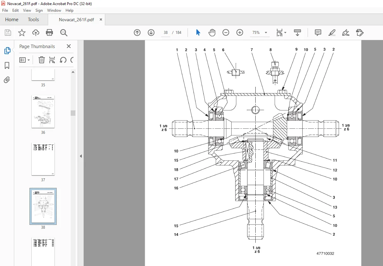The width and height of the screenshot is (383, 266).
Task: Click the page number input field
Action: (166, 33)
